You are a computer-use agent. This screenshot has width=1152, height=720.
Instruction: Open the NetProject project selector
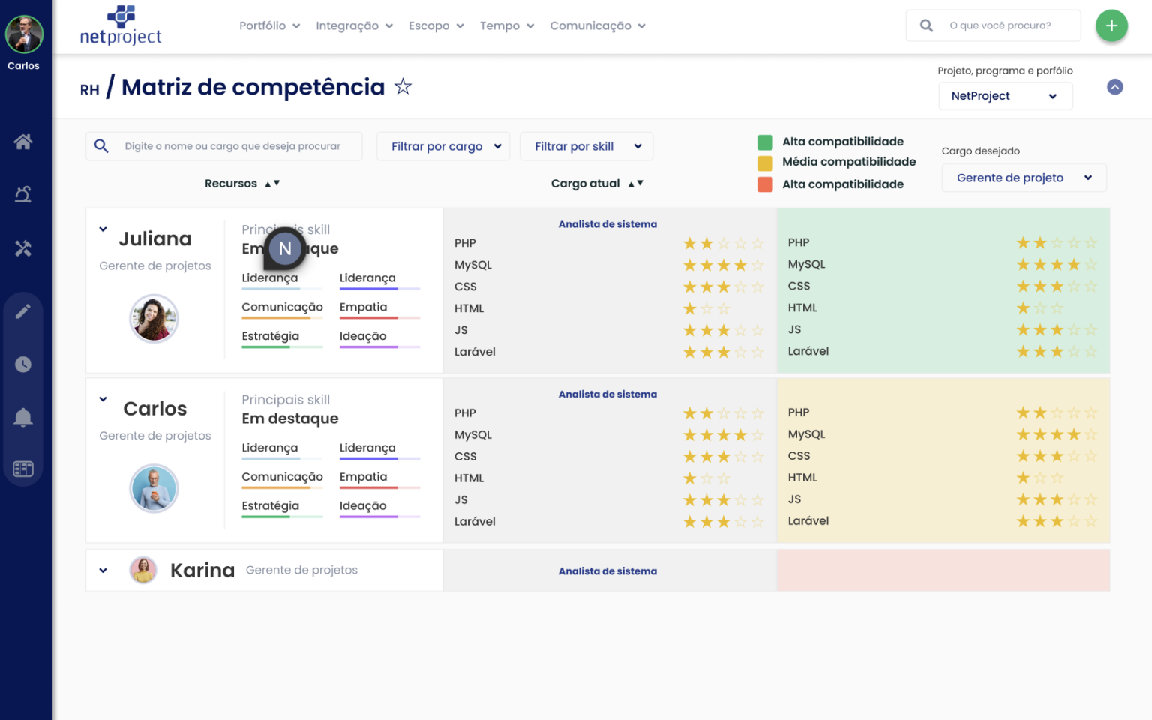pyautogui.click(x=1005, y=96)
